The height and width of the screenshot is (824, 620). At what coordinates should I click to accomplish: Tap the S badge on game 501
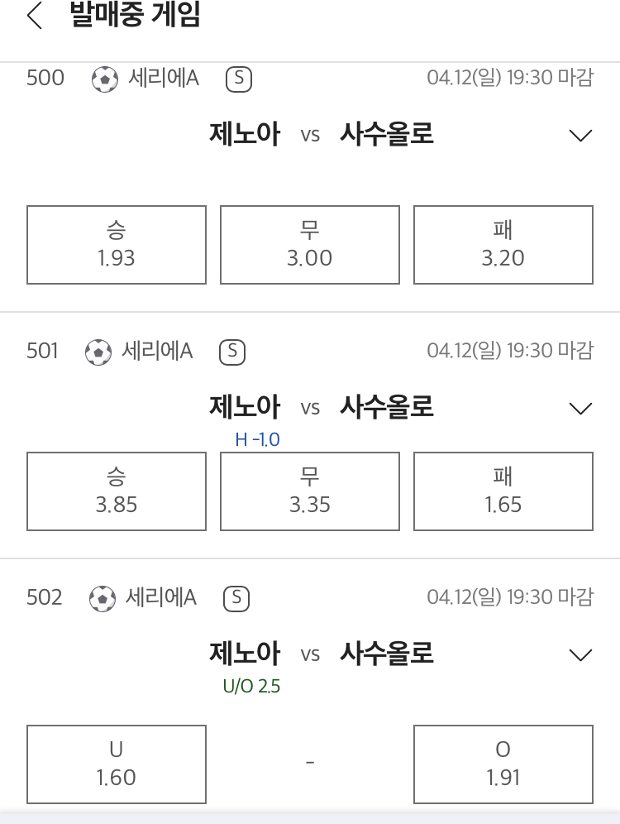(232, 352)
